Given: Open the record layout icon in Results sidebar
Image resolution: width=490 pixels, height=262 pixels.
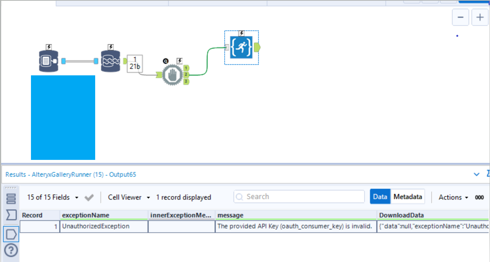Looking at the screenshot, I should (x=11, y=197).
